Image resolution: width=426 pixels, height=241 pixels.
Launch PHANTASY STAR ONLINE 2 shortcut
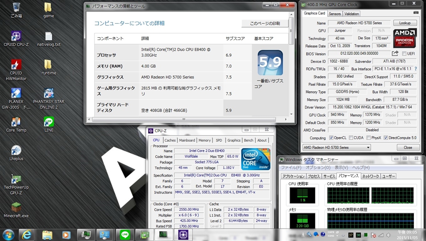[49, 98]
